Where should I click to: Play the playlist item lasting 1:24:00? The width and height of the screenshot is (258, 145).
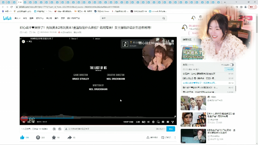[x=208, y=92]
